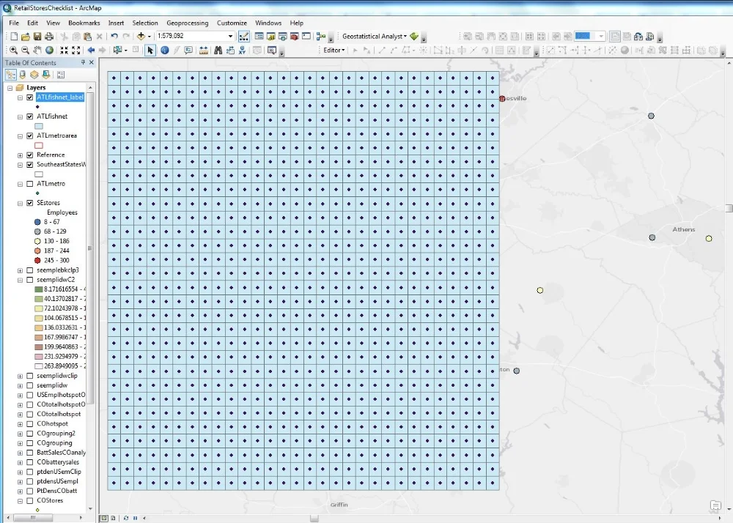
Task: Click the Geostatistical Wizard icon
Action: pos(413,37)
